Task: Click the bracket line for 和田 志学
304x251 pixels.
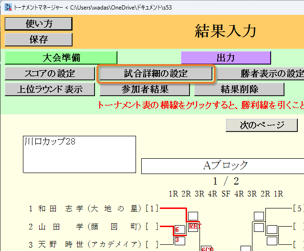Action: [x=173, y=208]
